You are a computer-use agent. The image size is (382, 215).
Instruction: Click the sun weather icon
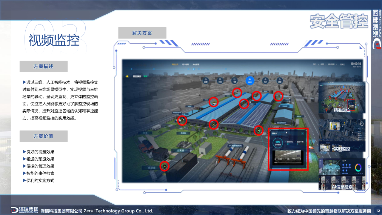click(x=127, y=76)
